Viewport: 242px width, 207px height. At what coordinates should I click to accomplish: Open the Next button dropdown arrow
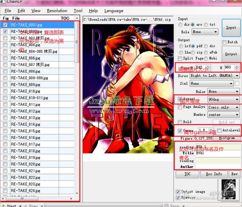click(20, 206)
